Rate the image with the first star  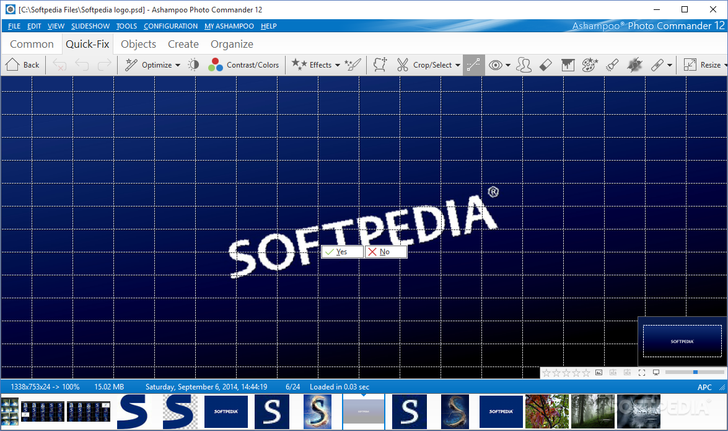pyautogui.click(x=546, y=373)
